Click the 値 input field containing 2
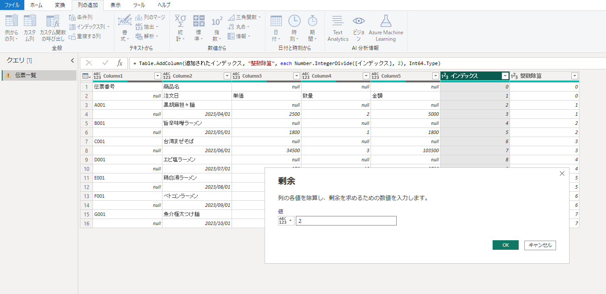Viewport: 606px width, 294px height. coord(346,221)
